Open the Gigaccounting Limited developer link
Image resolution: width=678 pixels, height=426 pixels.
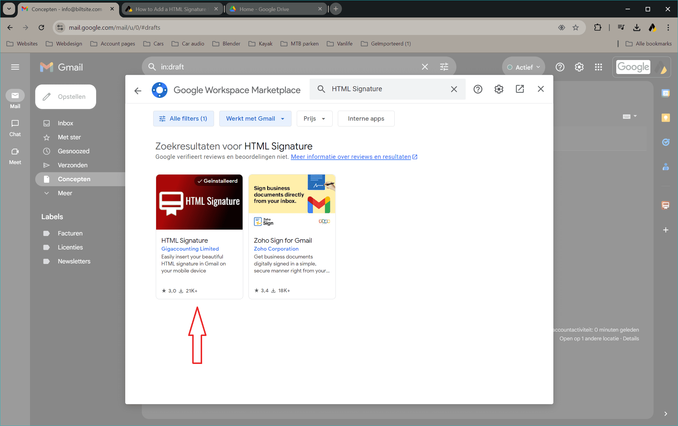(x=190, y=249)
